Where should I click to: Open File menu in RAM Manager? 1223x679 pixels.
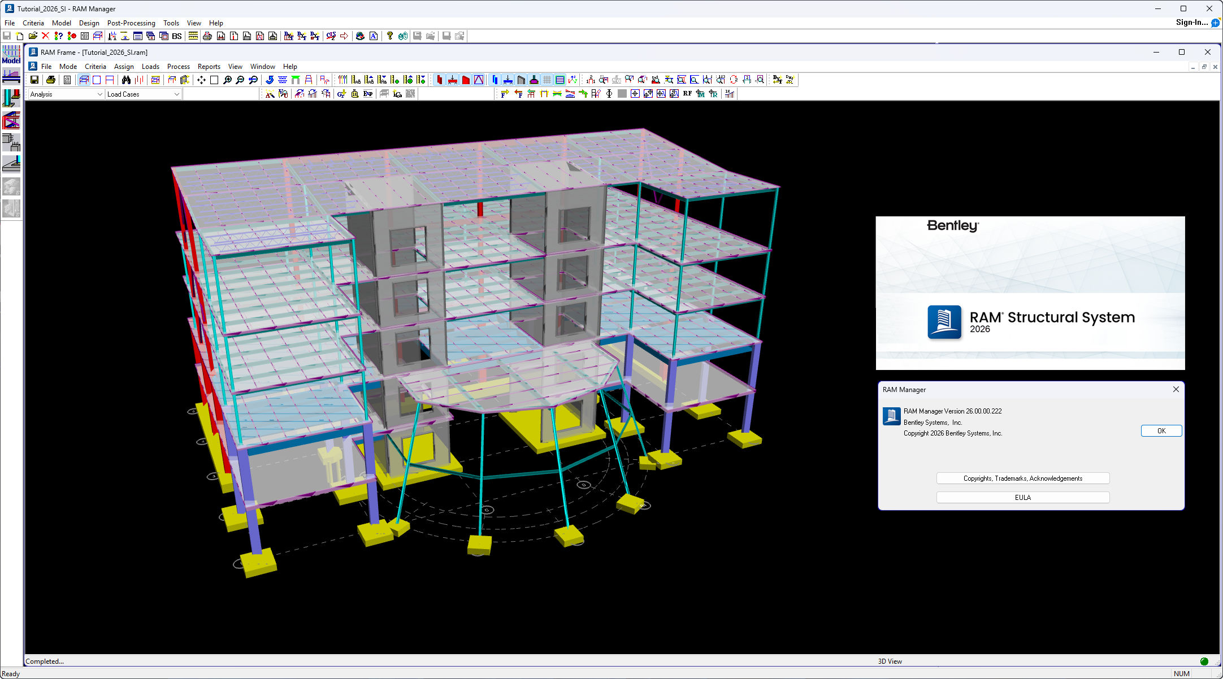point(10,23)
